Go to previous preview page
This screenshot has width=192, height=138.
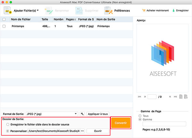click(145, 97)
